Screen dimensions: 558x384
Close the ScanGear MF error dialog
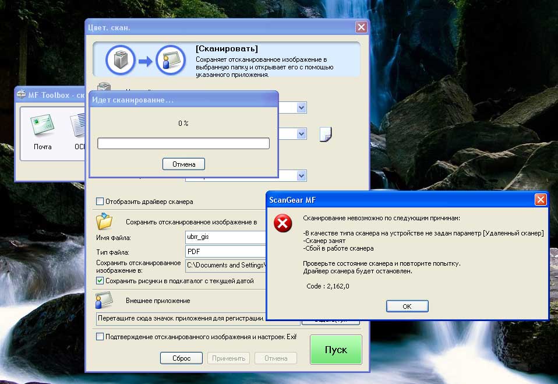(540, 200)
